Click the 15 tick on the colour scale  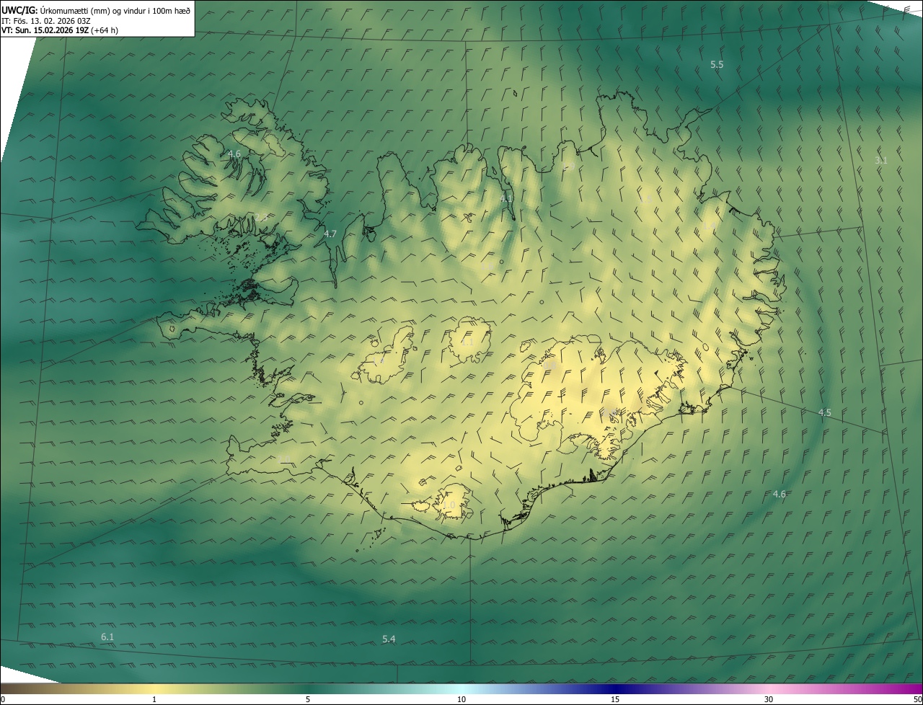(x=615, y=699)
